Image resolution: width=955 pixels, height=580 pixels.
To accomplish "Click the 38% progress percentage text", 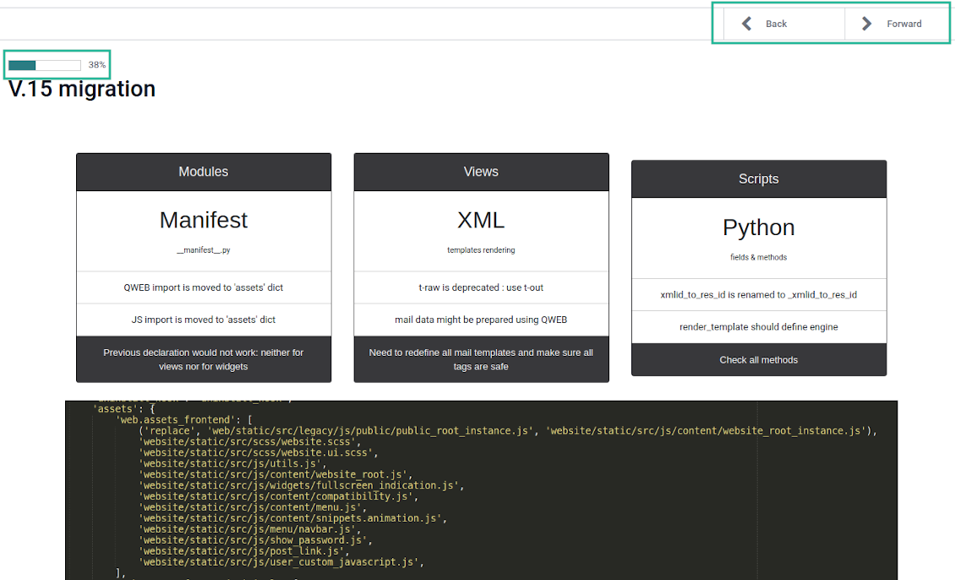I will 97,64.
